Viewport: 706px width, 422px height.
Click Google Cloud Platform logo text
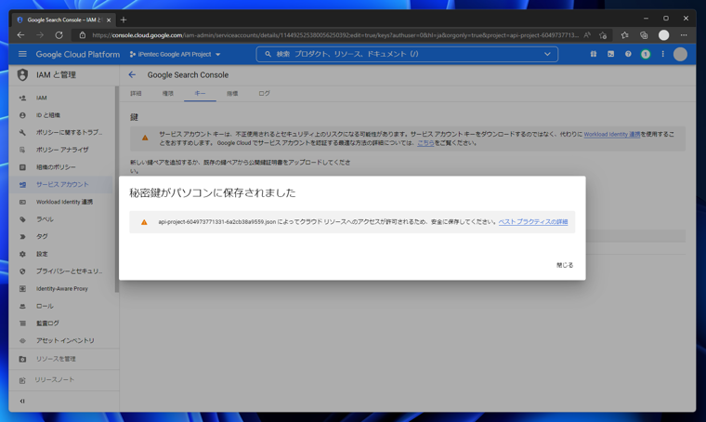(78, 54)
